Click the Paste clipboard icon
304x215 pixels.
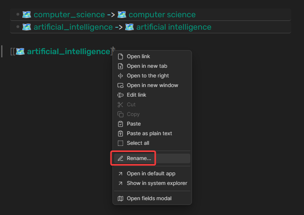pyautogui.click(x=120, y=124)
